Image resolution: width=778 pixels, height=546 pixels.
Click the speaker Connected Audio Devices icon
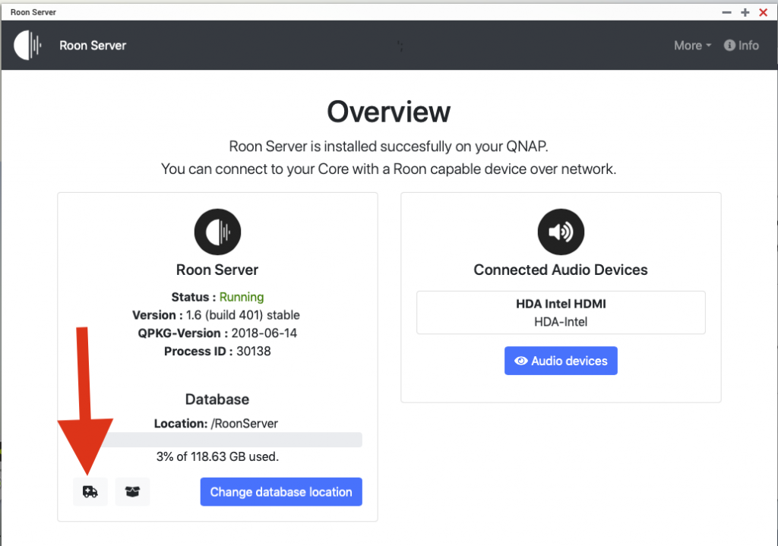click(561, 232)
